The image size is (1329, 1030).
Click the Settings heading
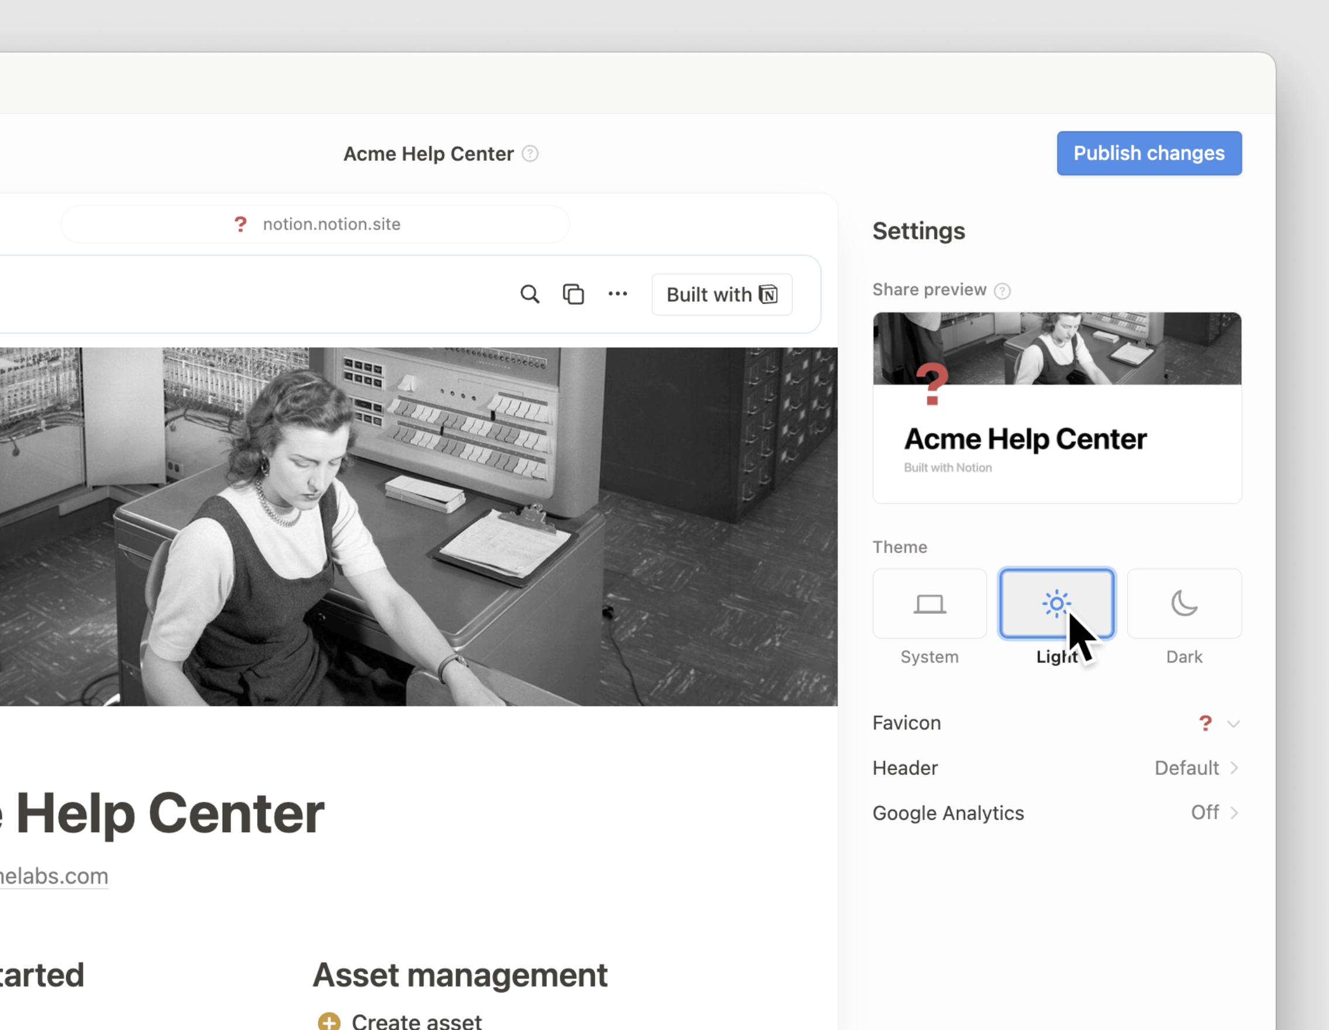pyautogui.click(x=918, y=231)
